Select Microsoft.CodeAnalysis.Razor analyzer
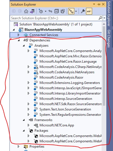Image resolution: width=113 pixels, height=151 pixels. coord(61,77)
